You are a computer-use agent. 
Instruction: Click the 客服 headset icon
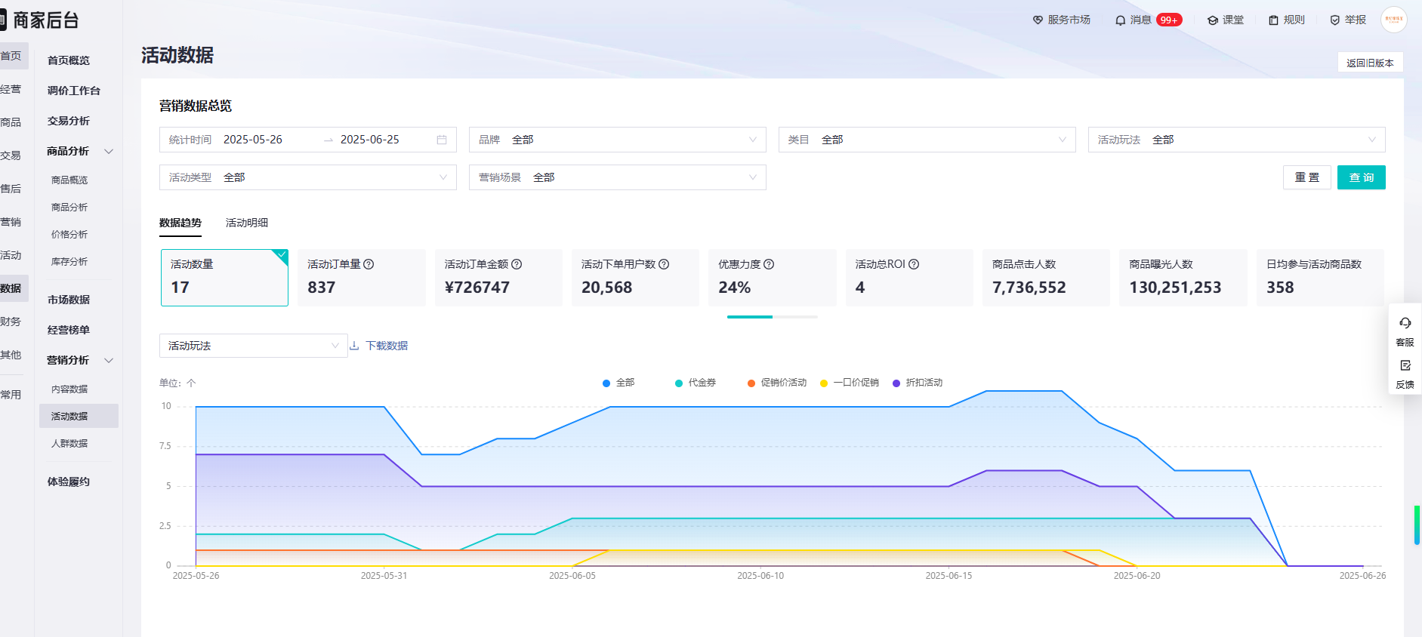1405,323
